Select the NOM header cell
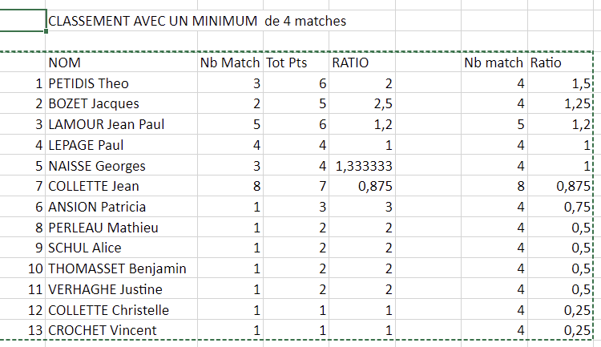This screenshot has height=347, width=601. (65, 63)
